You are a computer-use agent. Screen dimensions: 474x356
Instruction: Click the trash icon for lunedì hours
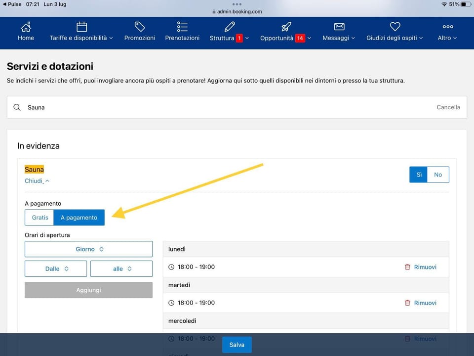click(407, 267)
